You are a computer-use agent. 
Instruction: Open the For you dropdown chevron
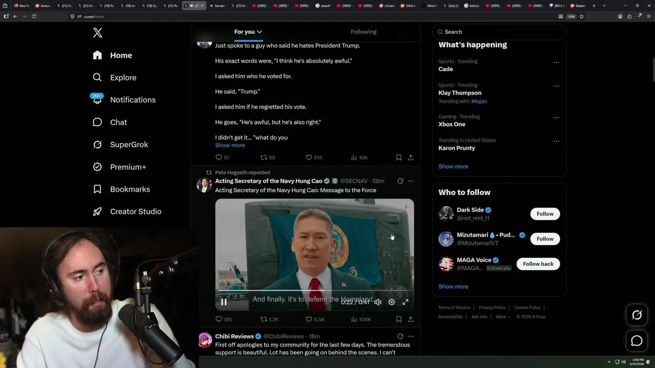click(259, 32)
